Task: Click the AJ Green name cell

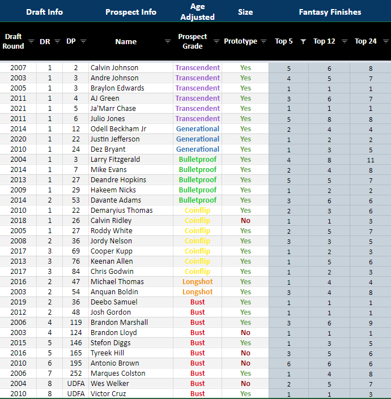Action: click(131, 98)
